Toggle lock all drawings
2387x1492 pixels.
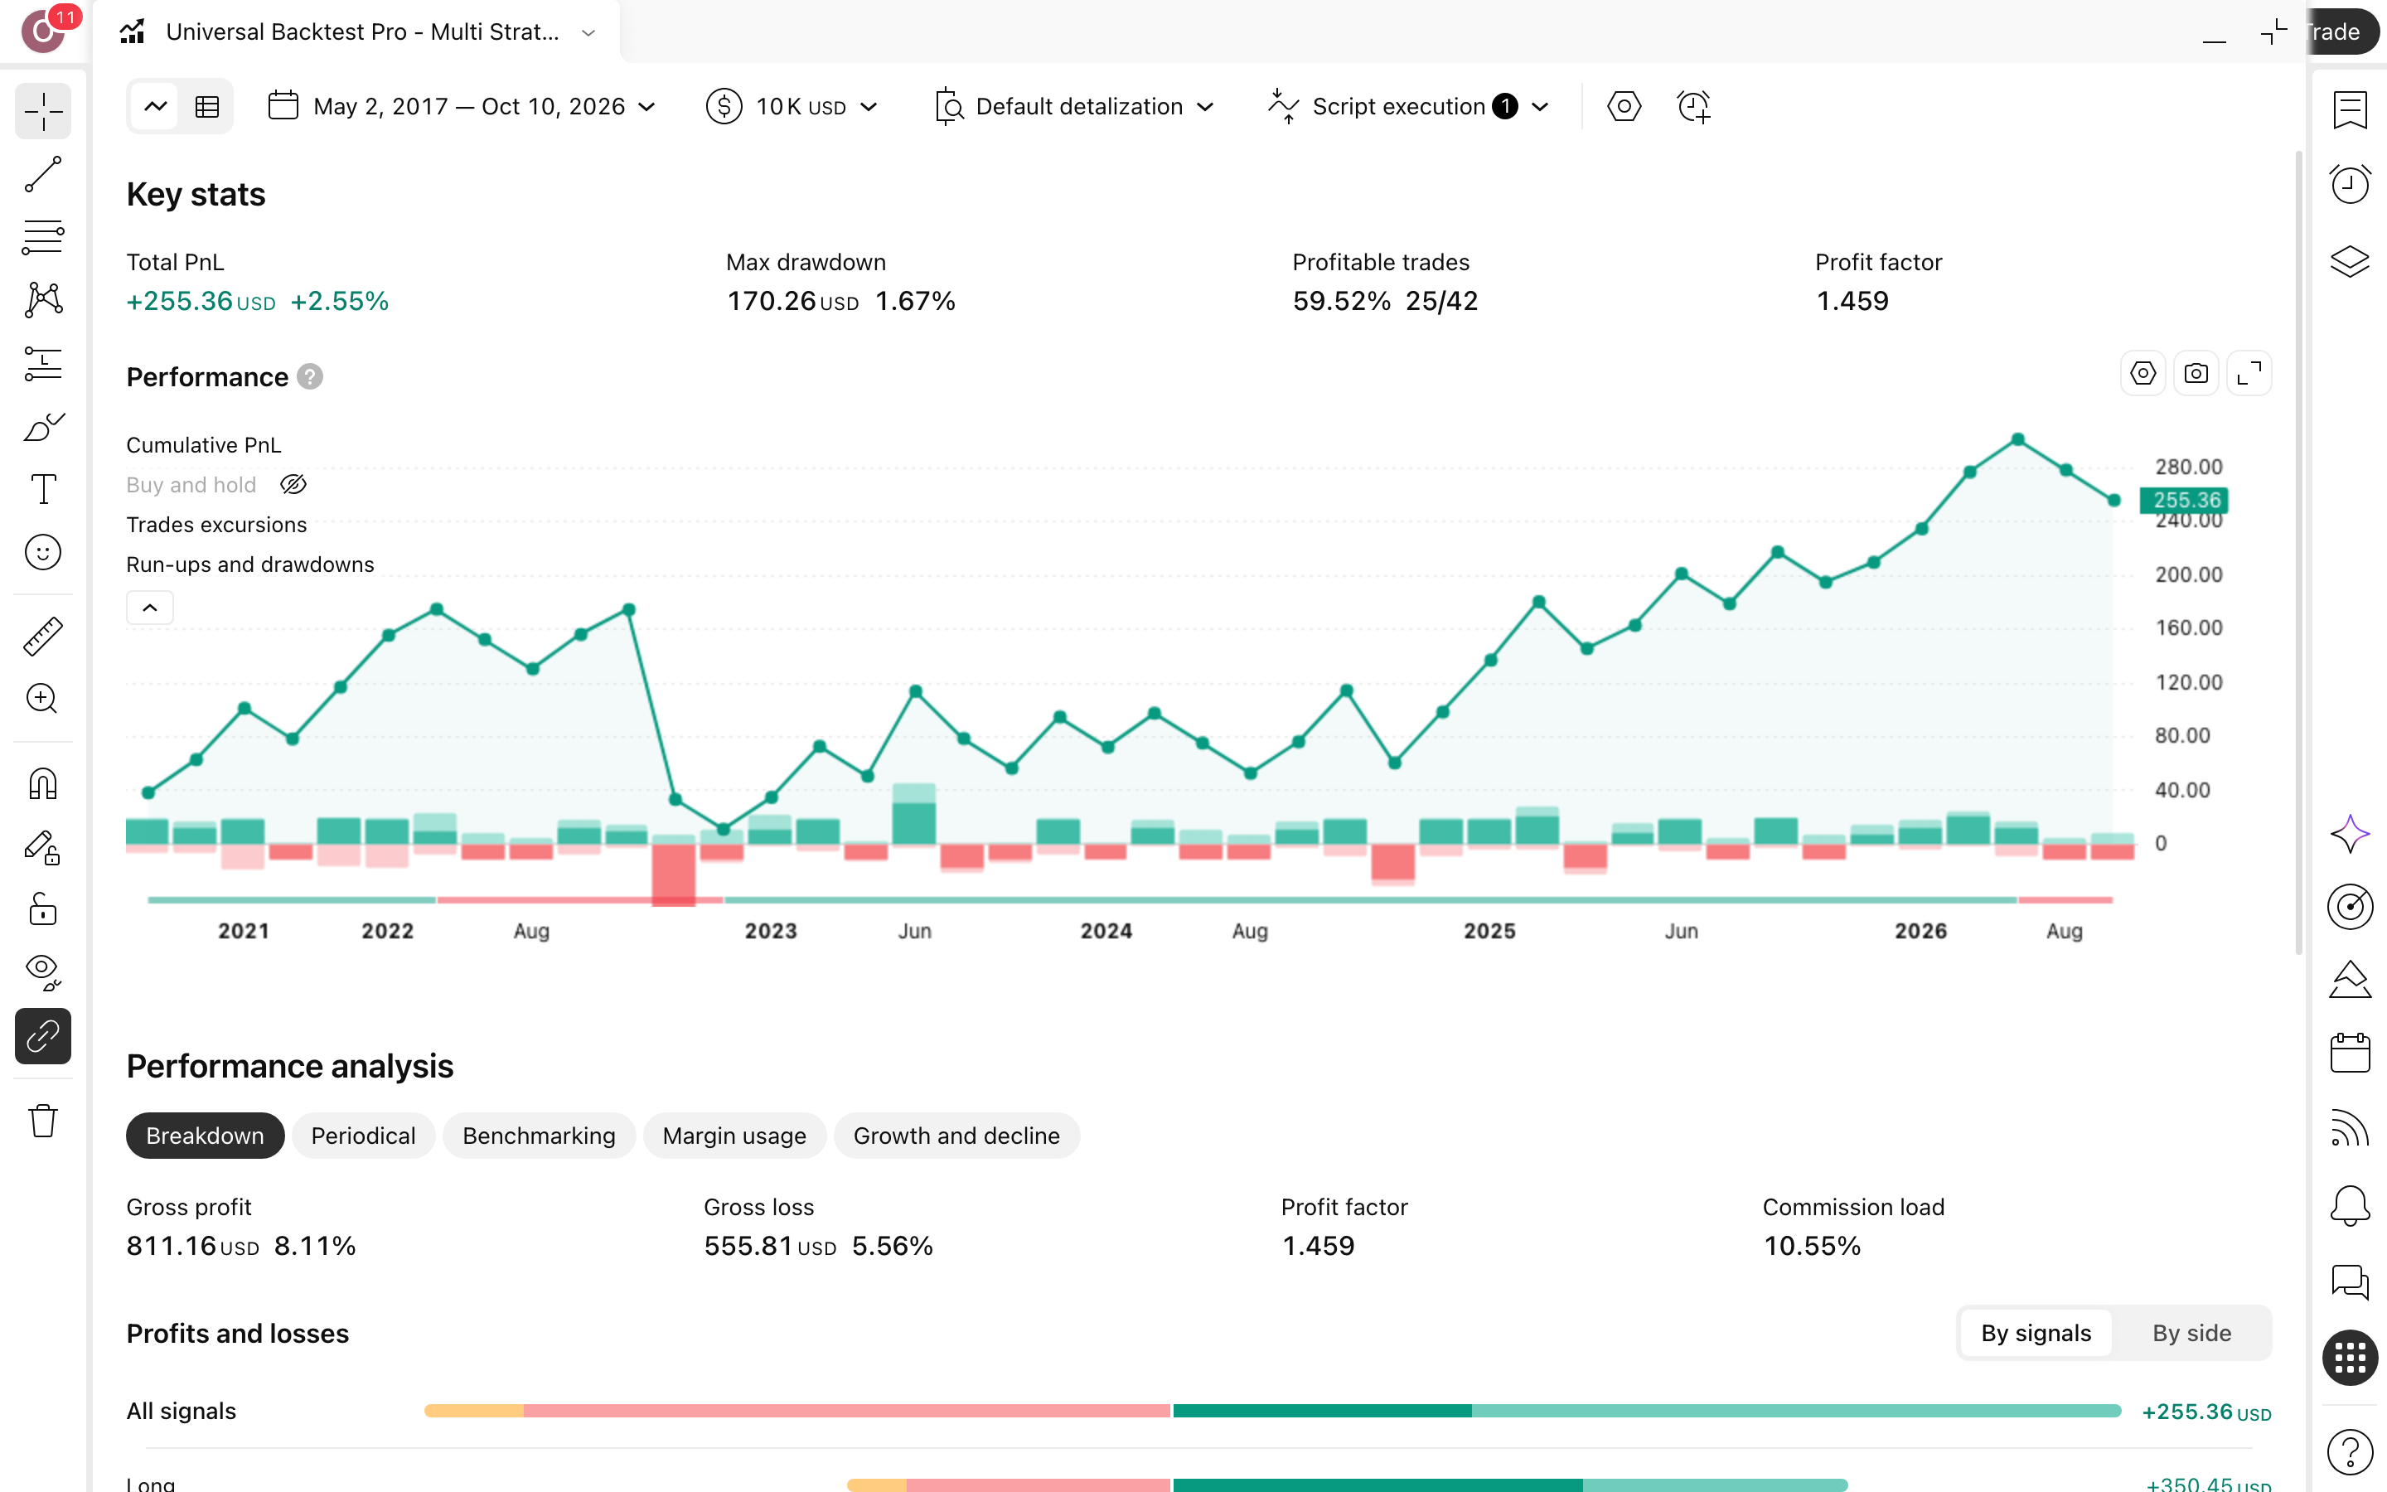click(x=43, y=910)
